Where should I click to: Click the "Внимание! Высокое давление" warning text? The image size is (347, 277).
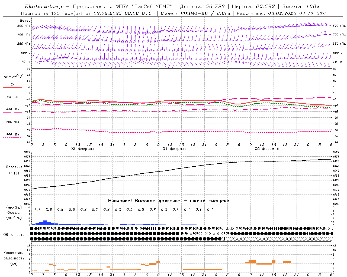pyautogui.click(x=144, y=201)
